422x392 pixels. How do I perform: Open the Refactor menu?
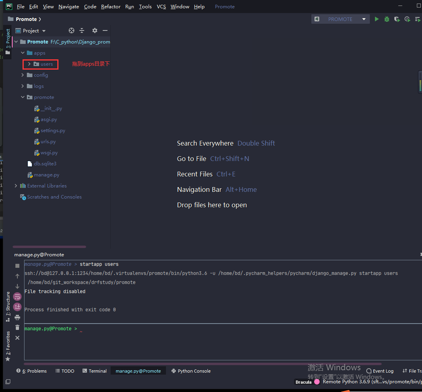[111, 6]
